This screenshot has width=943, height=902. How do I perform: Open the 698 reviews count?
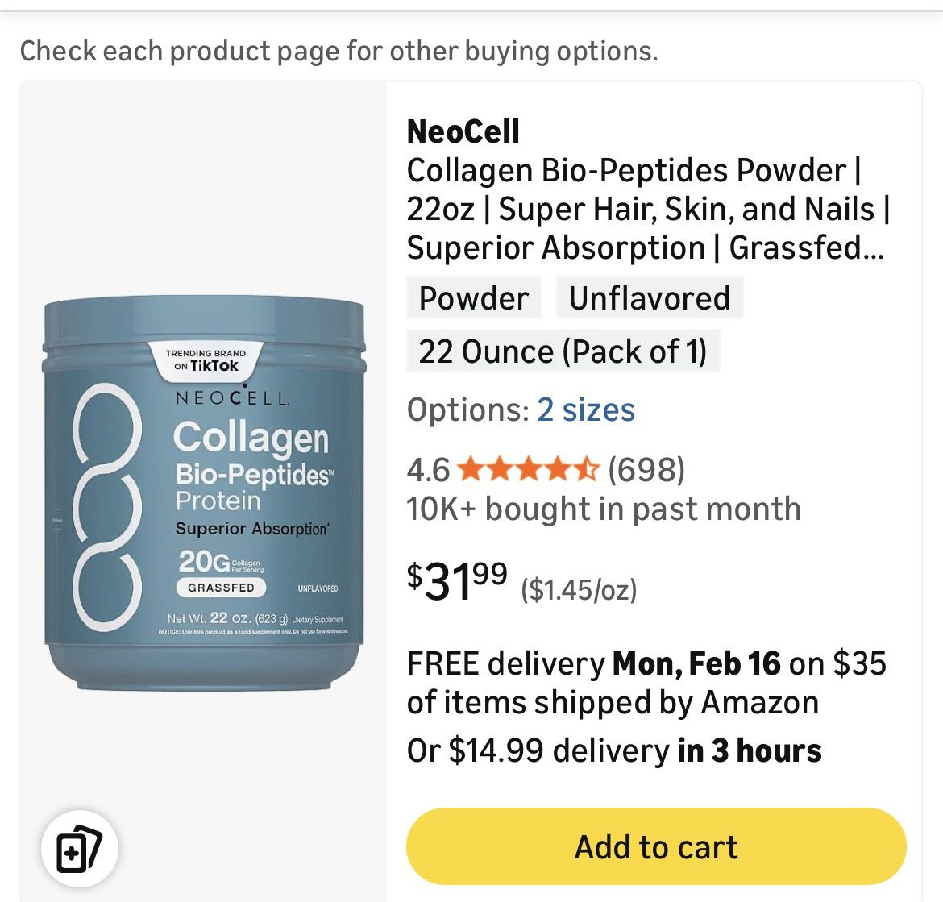point(646,468)
